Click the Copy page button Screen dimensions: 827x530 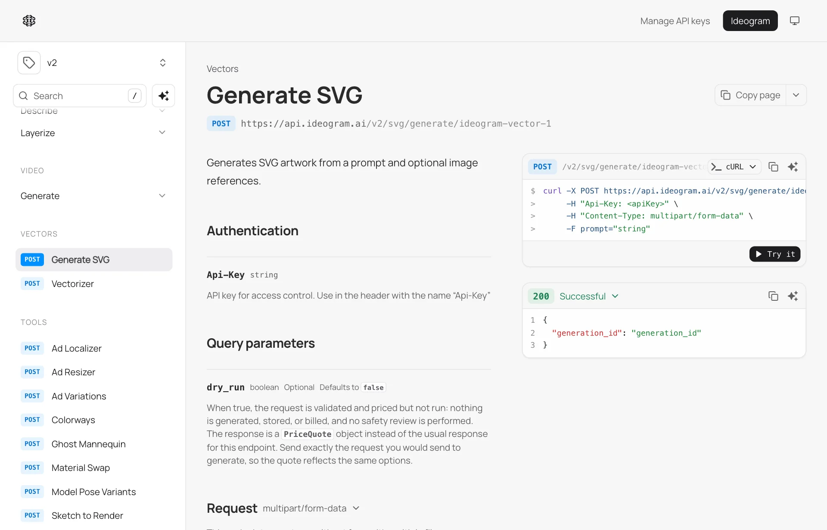click(x=750, y=95)
